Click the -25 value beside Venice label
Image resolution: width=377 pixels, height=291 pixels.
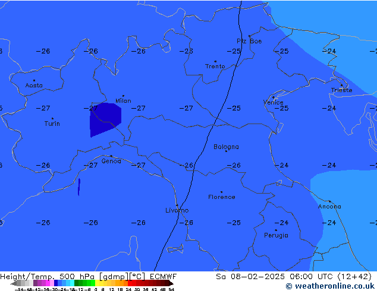tap(281, 108)
